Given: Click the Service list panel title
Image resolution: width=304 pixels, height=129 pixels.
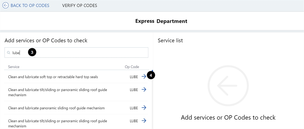Looking at the screenshot, I should [170, 40].
